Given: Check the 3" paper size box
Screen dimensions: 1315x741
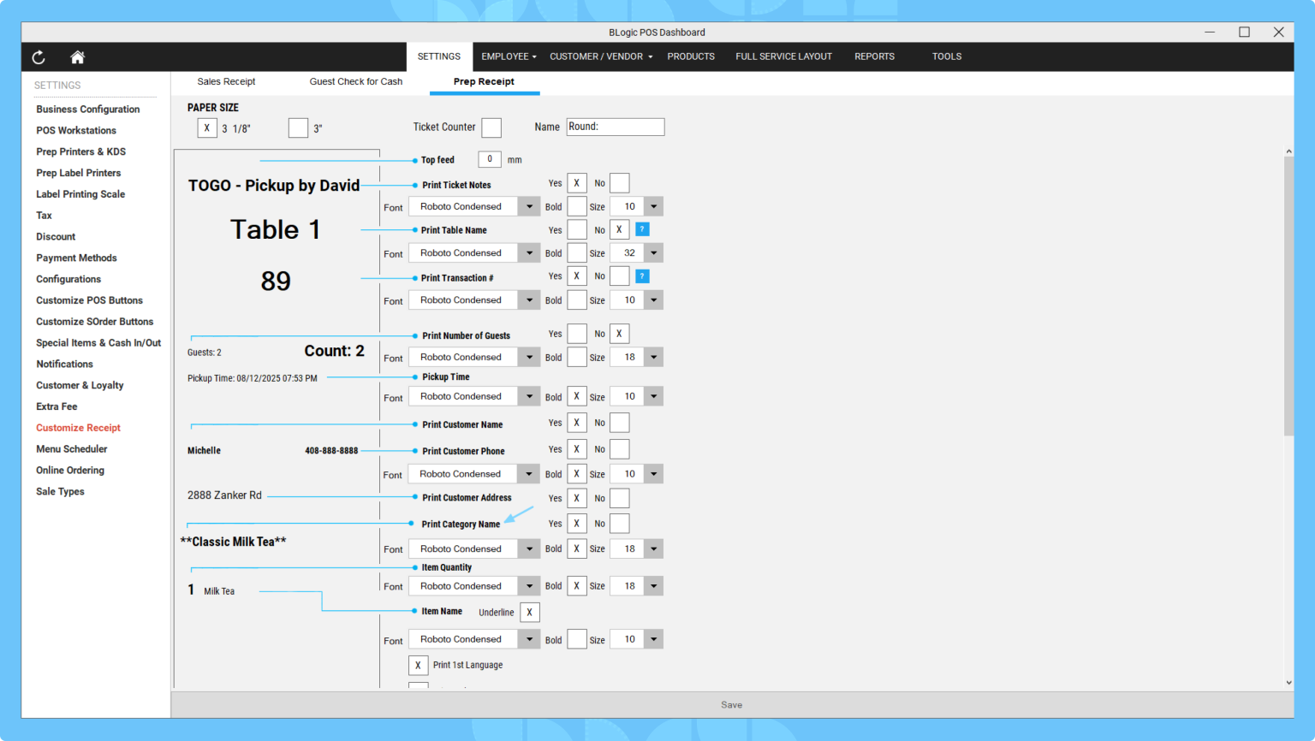Looking at the screenshot, I should tap(298, 128).
